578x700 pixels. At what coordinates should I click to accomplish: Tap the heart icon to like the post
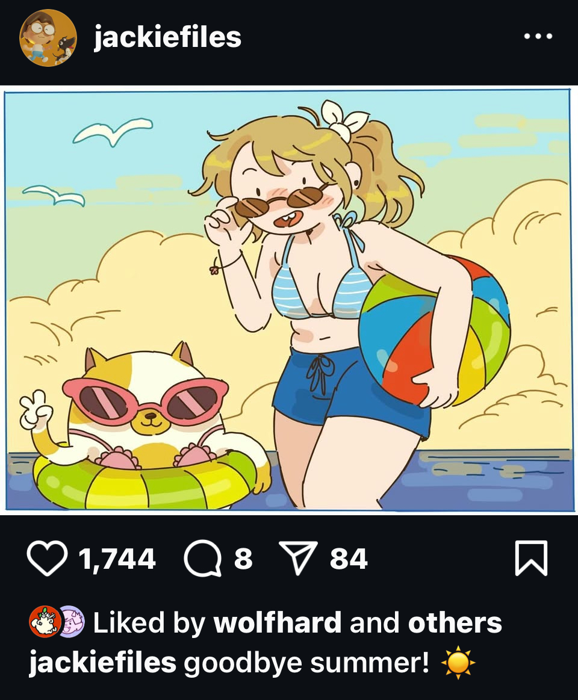pos(48,558)
